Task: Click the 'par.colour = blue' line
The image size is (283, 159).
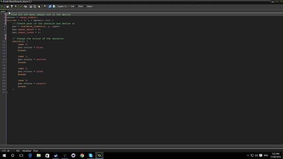Action: 31,47
